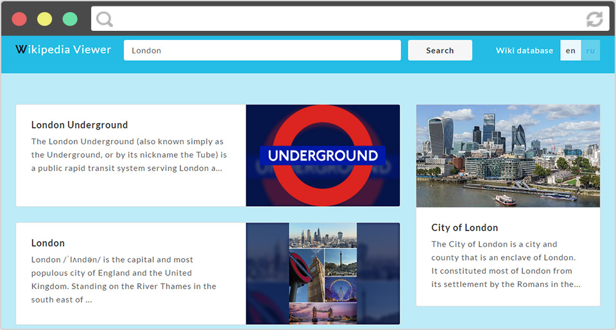Click the magnifier icon in address bar

pos(105,19)
